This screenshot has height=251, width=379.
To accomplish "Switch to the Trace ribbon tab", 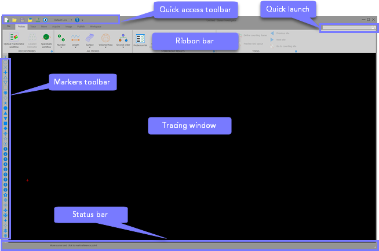I will [33, 27].
